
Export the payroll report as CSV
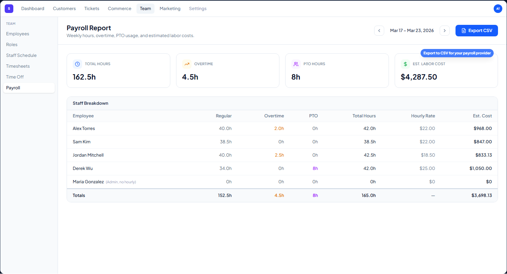coord(477,31)
